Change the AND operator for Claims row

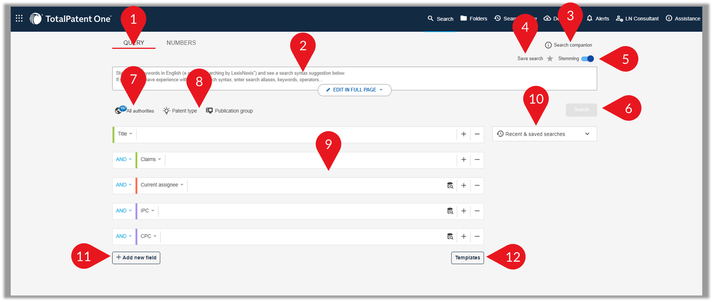(124, 159)
